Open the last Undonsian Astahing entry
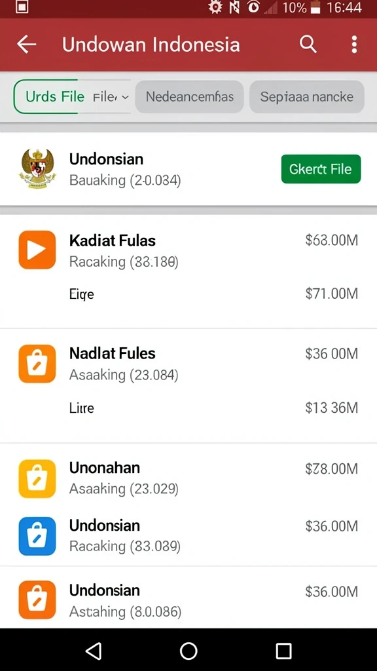The image size is (377, 671). [x=188, y=600]
